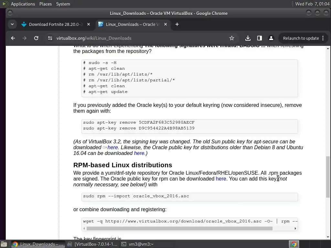Image resolution: width=331 pixels, height=248 pixels.
Task: Click 'sudo apt-key remove D9C954422A4B98AB5139' line
Action: coord(139,128)
